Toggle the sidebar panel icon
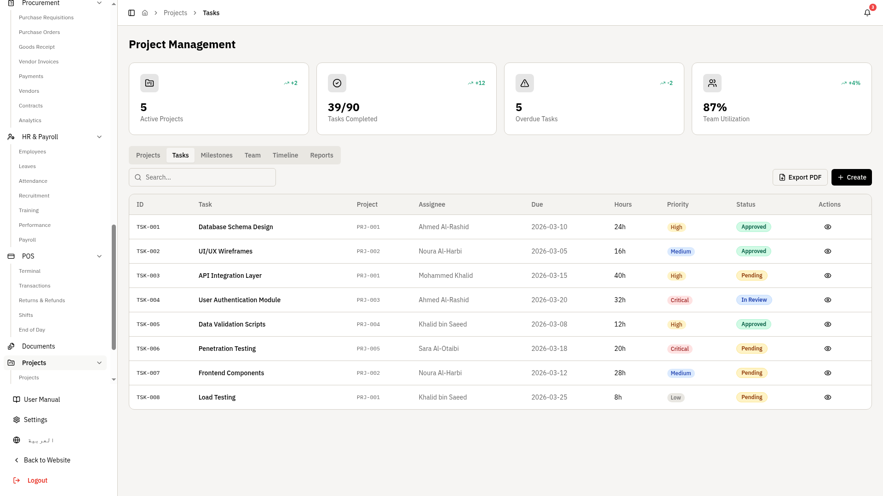 pos(132,13)
